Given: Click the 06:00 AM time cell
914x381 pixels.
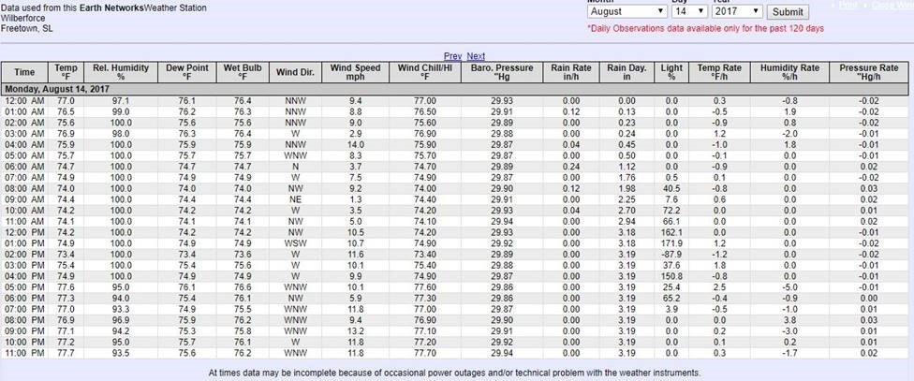Looking at the screenshot, I should pyautogui.click(x=24, y=167).
